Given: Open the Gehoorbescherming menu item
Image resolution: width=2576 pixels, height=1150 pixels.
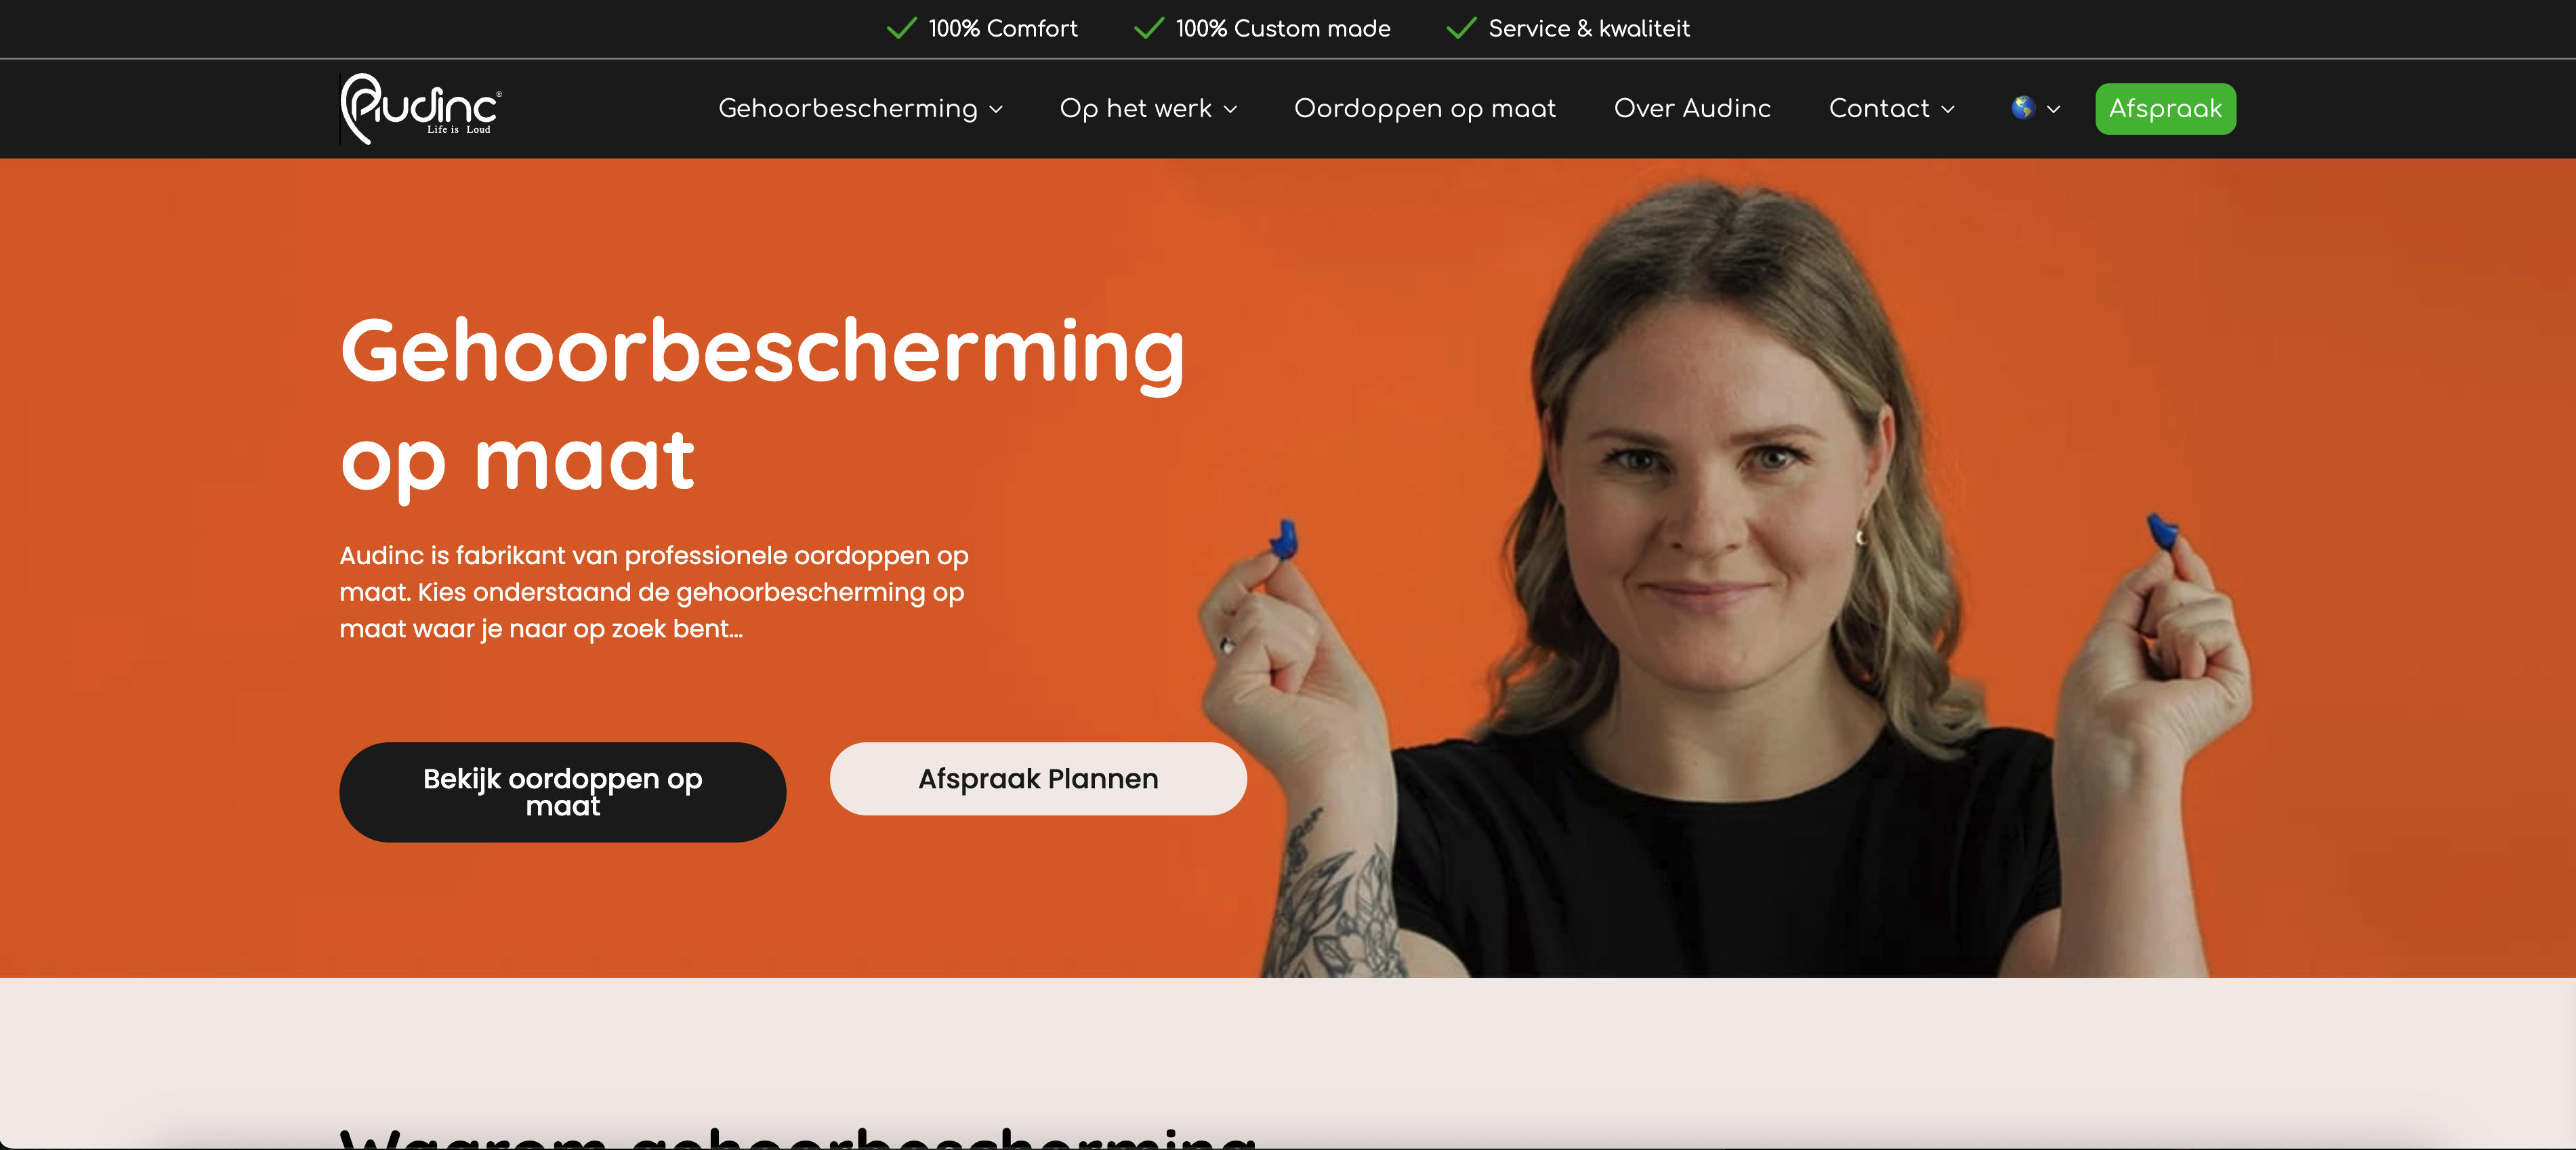Looking at the screenshot, I should pyautogui.click(x=848, y=108).
